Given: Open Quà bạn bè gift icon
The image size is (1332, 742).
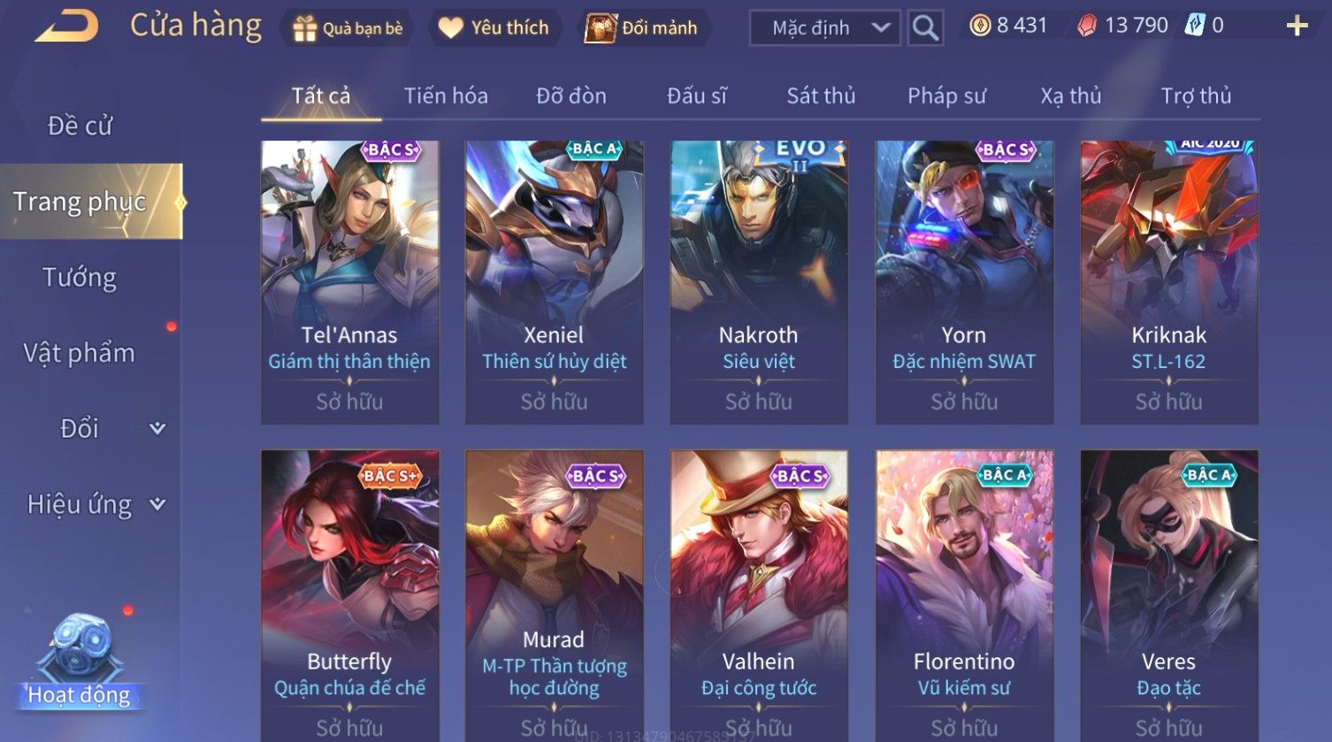Looking at the screenshot, I should (305, 28).
